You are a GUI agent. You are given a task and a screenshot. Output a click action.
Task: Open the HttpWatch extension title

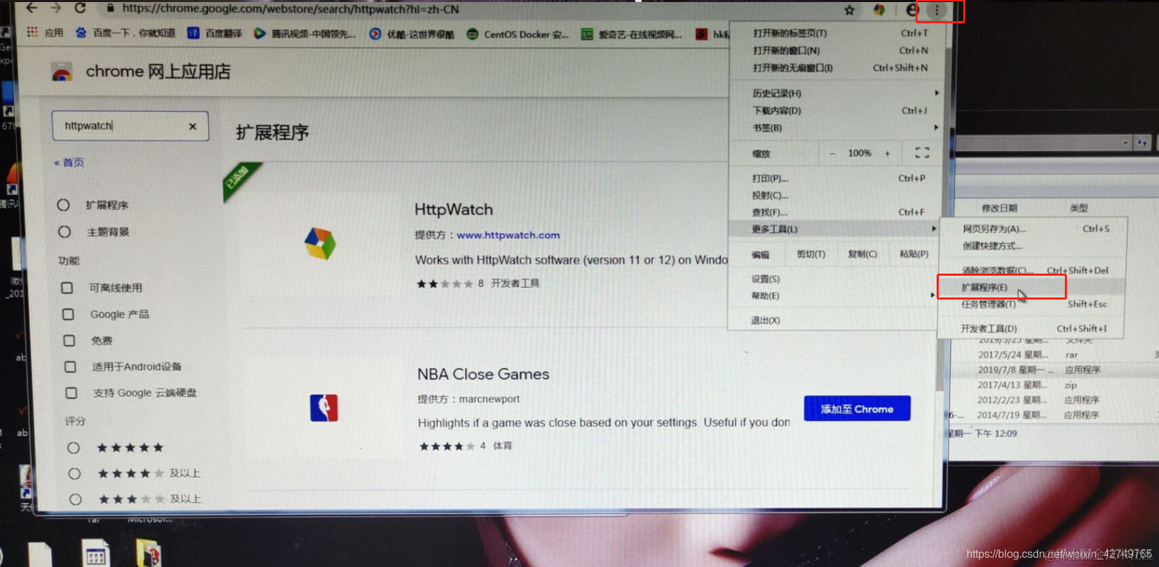(x=454, y=209)
